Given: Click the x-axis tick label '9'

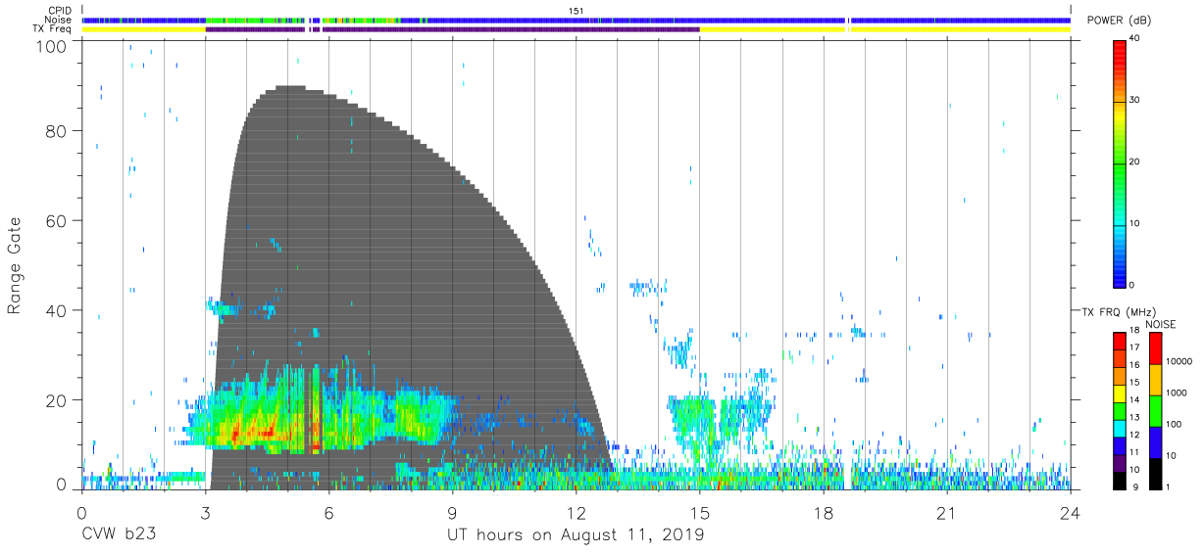Looking at the screenshot, I should [x=452, y=512].
